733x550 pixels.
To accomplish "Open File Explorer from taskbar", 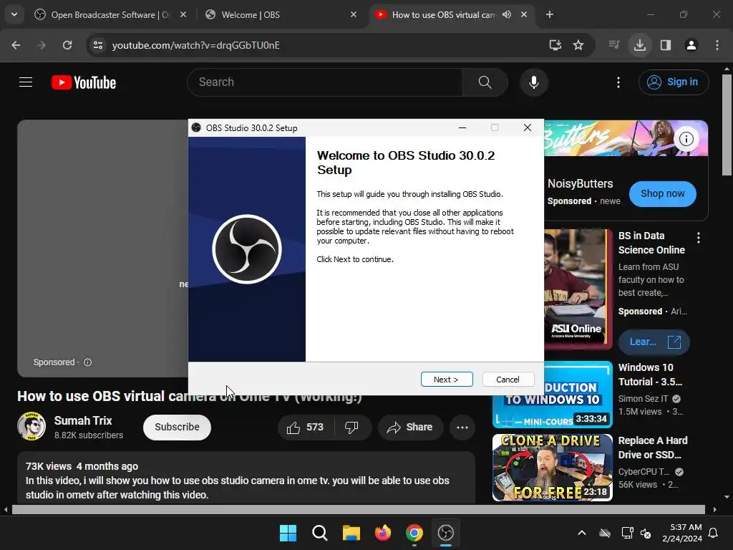I will tap(351, 533).
